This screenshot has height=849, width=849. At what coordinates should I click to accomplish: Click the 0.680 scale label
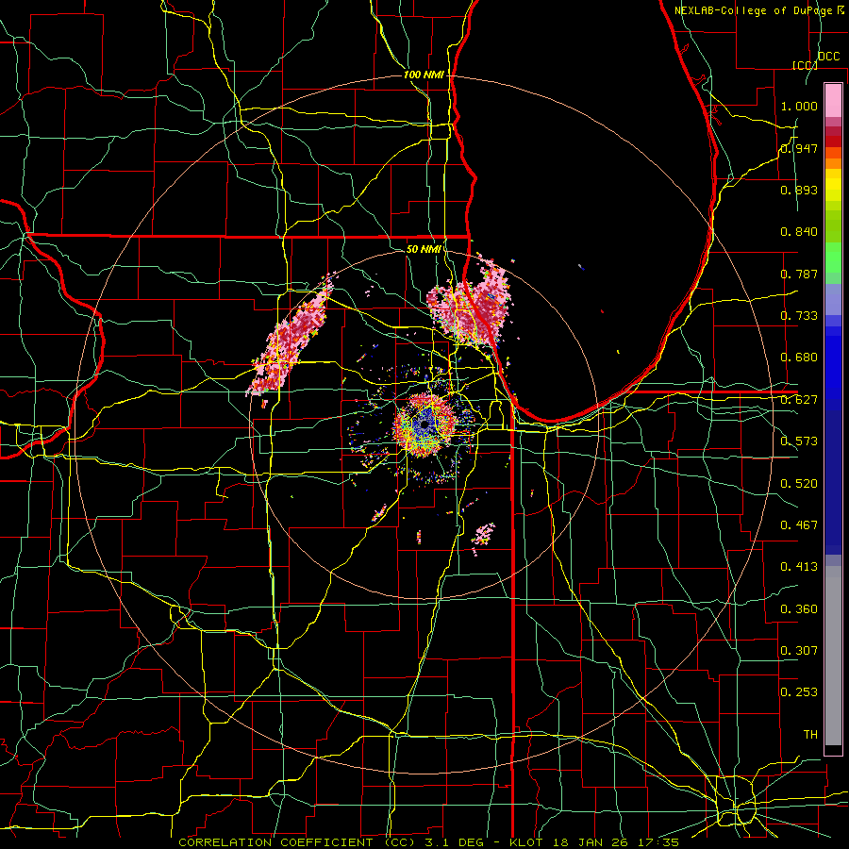point(799,358)
